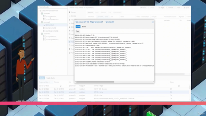Image resolution: width=206 pixels, height=116 pixels.
Task: Select proxmox03 node in the tree
Action: coord(47,34)
